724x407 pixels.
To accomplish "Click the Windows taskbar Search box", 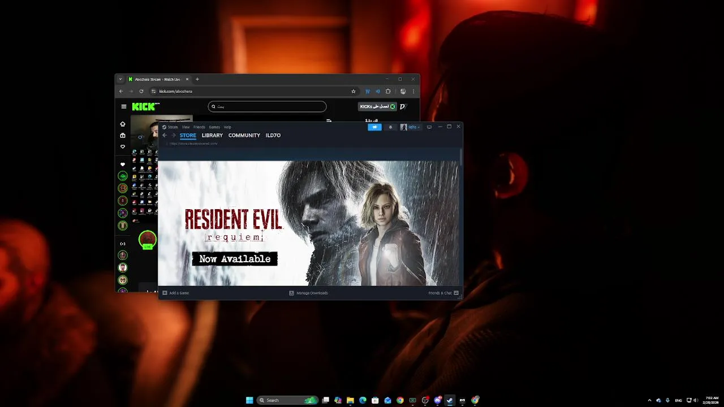I will (287, 400).
